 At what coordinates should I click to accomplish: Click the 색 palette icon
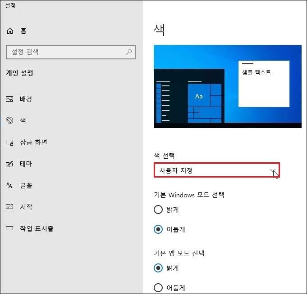click(9, 120)
